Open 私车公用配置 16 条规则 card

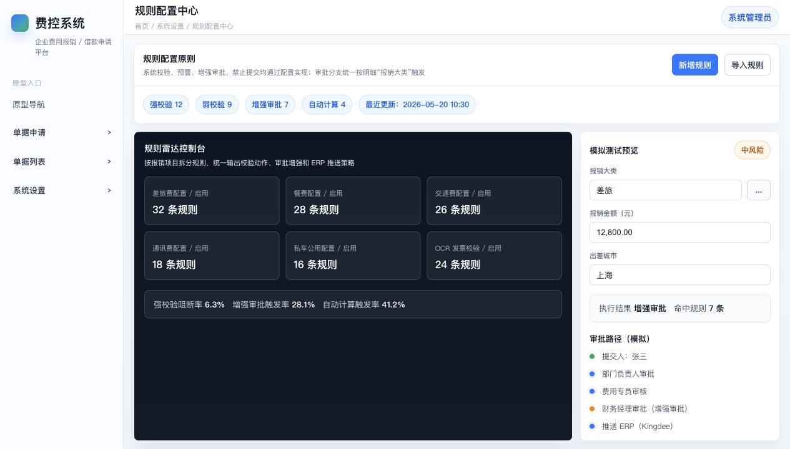click(353, 256)
